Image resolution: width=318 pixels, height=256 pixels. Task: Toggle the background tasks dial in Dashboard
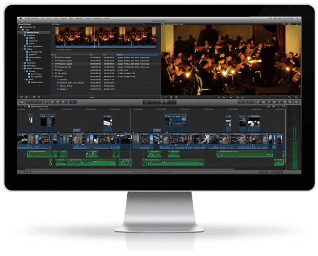[x=146, y=102]
